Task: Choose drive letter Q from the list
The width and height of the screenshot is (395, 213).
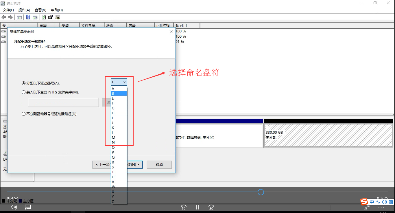Action: pos(119,157)
